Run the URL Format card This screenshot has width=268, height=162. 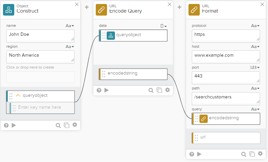point(199,154)
